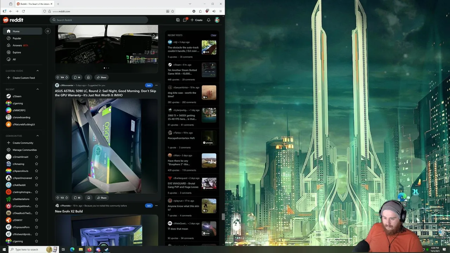This screenshot has width=450, height=253.
Task: Open comments on the post with 14 comments
Action: pyautogui.click(x=77, y=77)
